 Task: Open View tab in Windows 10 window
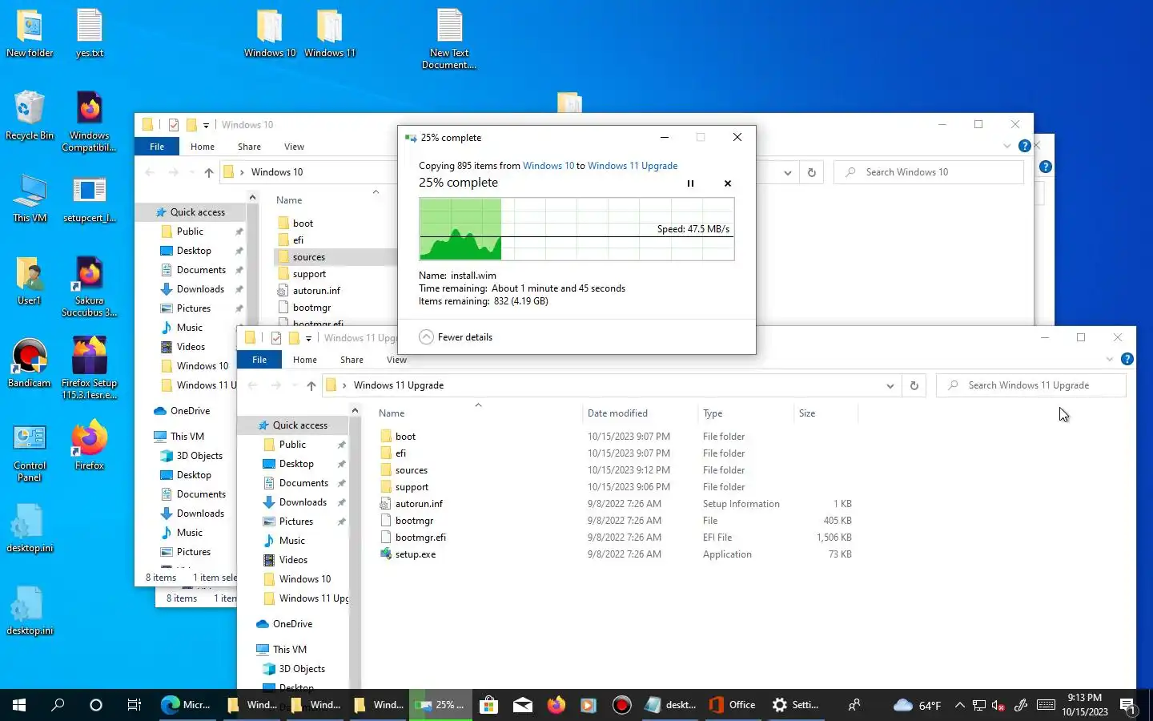(294, 147)
